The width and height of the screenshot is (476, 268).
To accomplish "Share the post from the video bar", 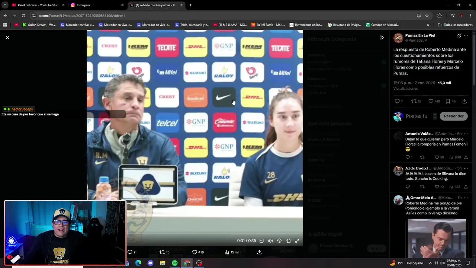I will (259, 252).
